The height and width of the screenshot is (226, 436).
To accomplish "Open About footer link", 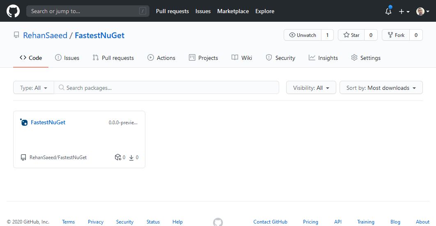I will tap(422, 222).
